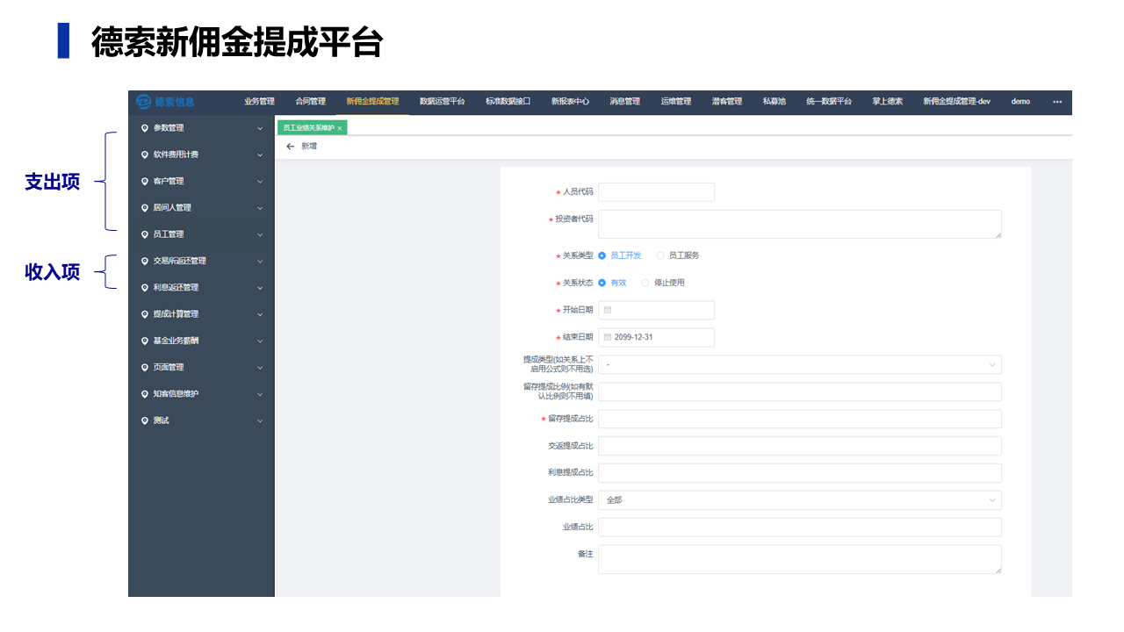Open the 新佣金提成管理 top menu
Image resolution: width=1124 pixels, height=632 pixels.
(372, 102)
